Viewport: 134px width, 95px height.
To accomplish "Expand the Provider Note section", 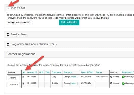I will [8, 34].
